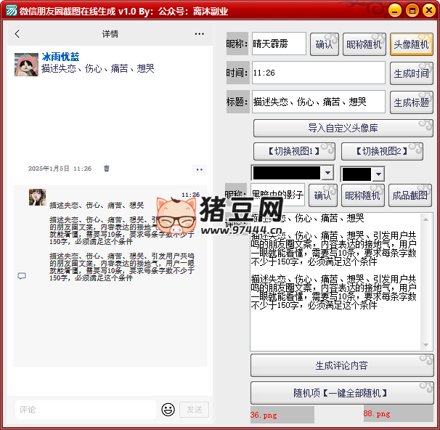This screenshot has height=430, width=440.
Task: Click the 头像随机 button
Action: tap(412, 44)
